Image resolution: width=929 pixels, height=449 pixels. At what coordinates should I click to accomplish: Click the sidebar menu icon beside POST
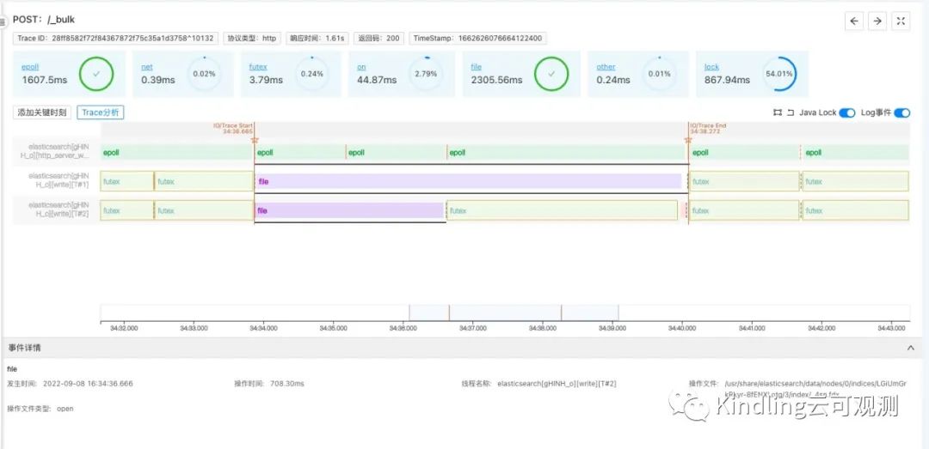coord(3,21)
